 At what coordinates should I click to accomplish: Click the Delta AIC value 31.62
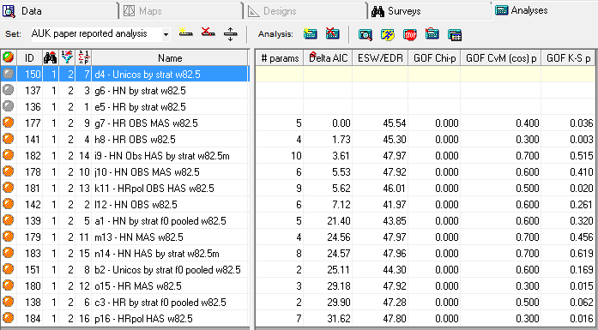coord(339,319)
